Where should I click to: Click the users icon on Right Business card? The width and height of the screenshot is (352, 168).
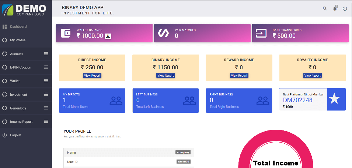(263, 101)
